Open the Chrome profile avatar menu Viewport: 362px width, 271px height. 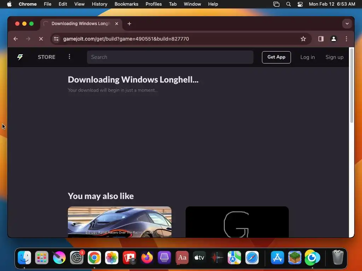coord(333,39)
